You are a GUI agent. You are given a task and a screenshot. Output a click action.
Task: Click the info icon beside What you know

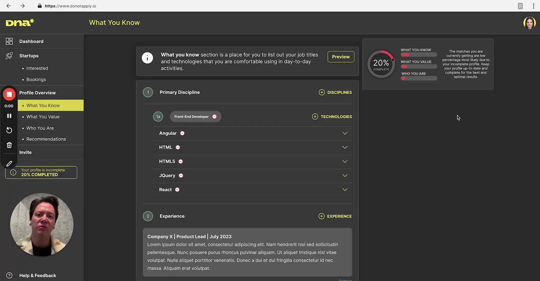click(147, 59)
